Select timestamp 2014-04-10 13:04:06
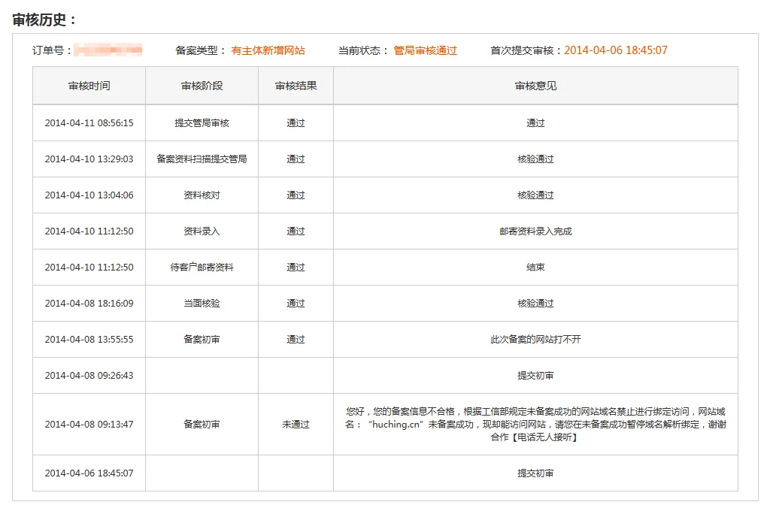The height and width of the screenshot is (511, 770). (89, 195)
